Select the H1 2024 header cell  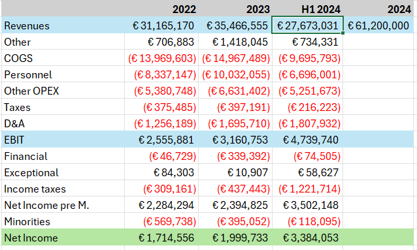307,9
